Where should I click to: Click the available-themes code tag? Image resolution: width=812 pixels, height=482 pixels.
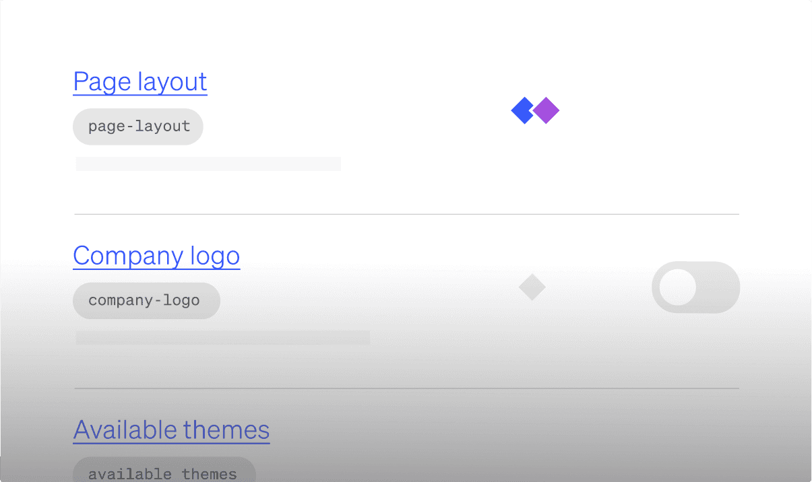click(164, 473)
